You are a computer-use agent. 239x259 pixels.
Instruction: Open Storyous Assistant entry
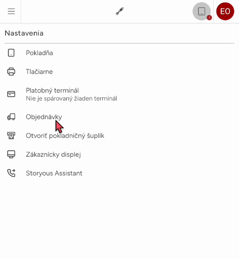(x=119, y=173)
